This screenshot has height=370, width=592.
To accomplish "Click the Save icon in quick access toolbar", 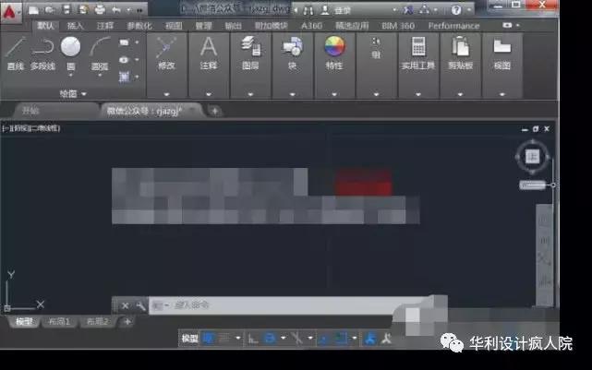I will click(x=66, y=10).
